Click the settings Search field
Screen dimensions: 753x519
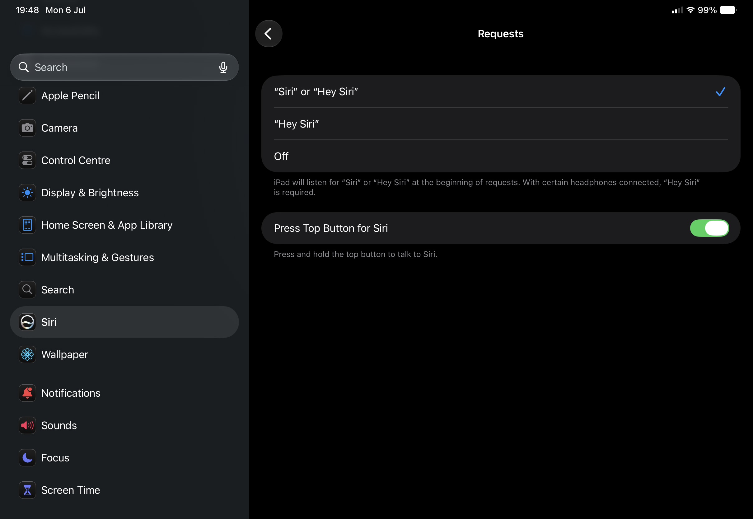(x=124, y=67)
